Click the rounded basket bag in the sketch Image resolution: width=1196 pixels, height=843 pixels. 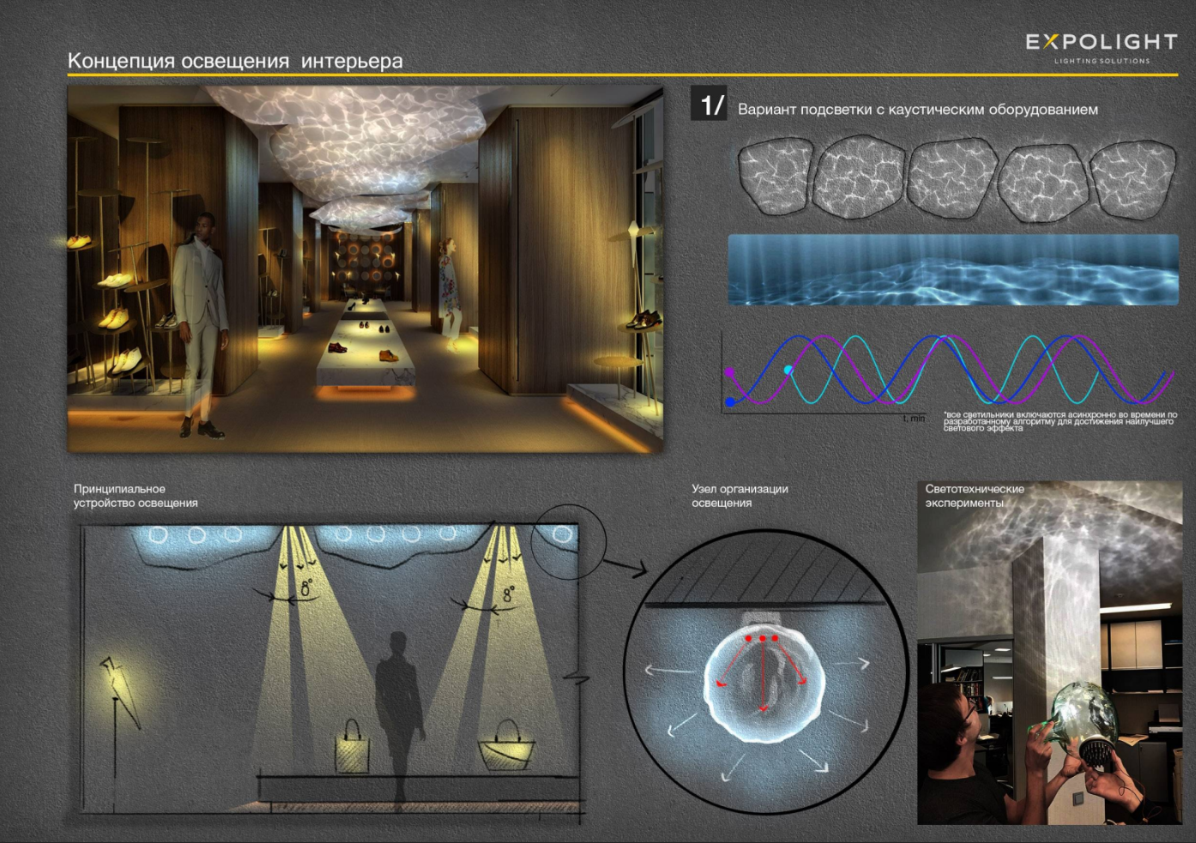(x=506, y=747)
